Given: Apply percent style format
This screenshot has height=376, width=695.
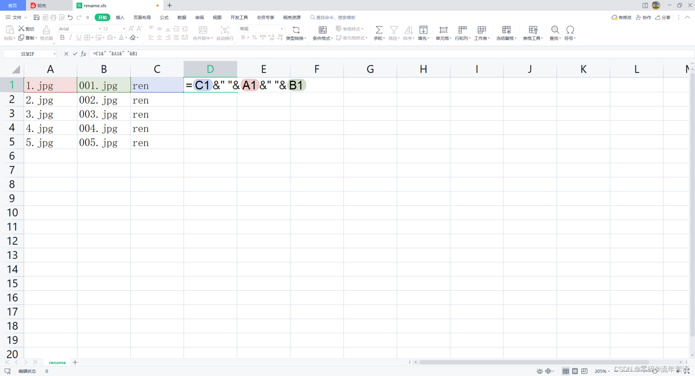Looking at the screenshot, I should pyautogui.click(x=254, y=37).
